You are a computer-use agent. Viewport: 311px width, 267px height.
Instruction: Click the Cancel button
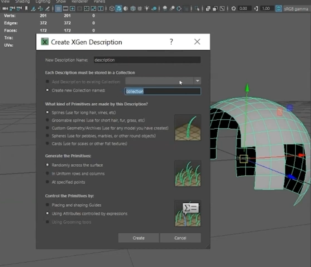pos(180,238)
